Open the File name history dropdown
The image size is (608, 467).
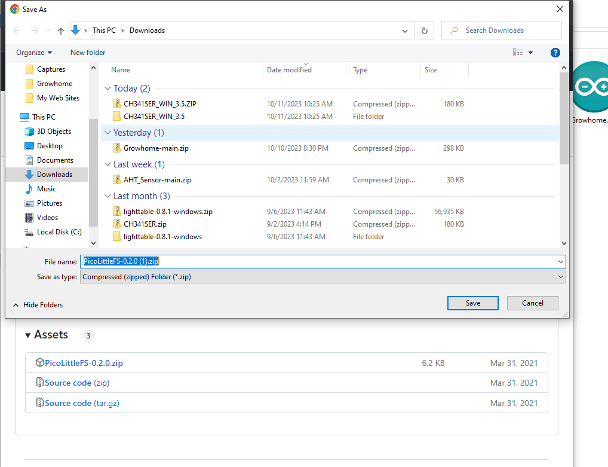click(x=561, y=262)
